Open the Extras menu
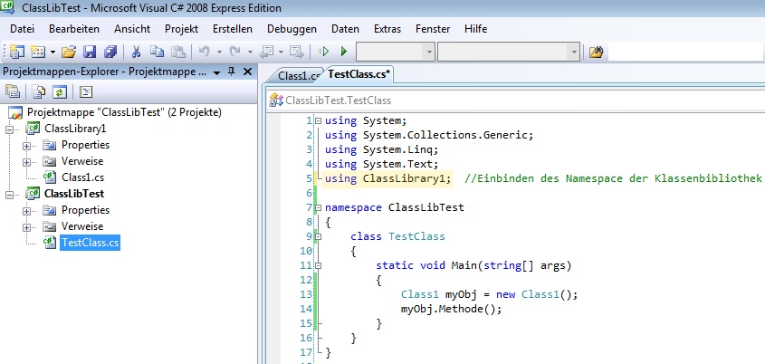This screenshot has height=364, width=765. tap(387, 29)
